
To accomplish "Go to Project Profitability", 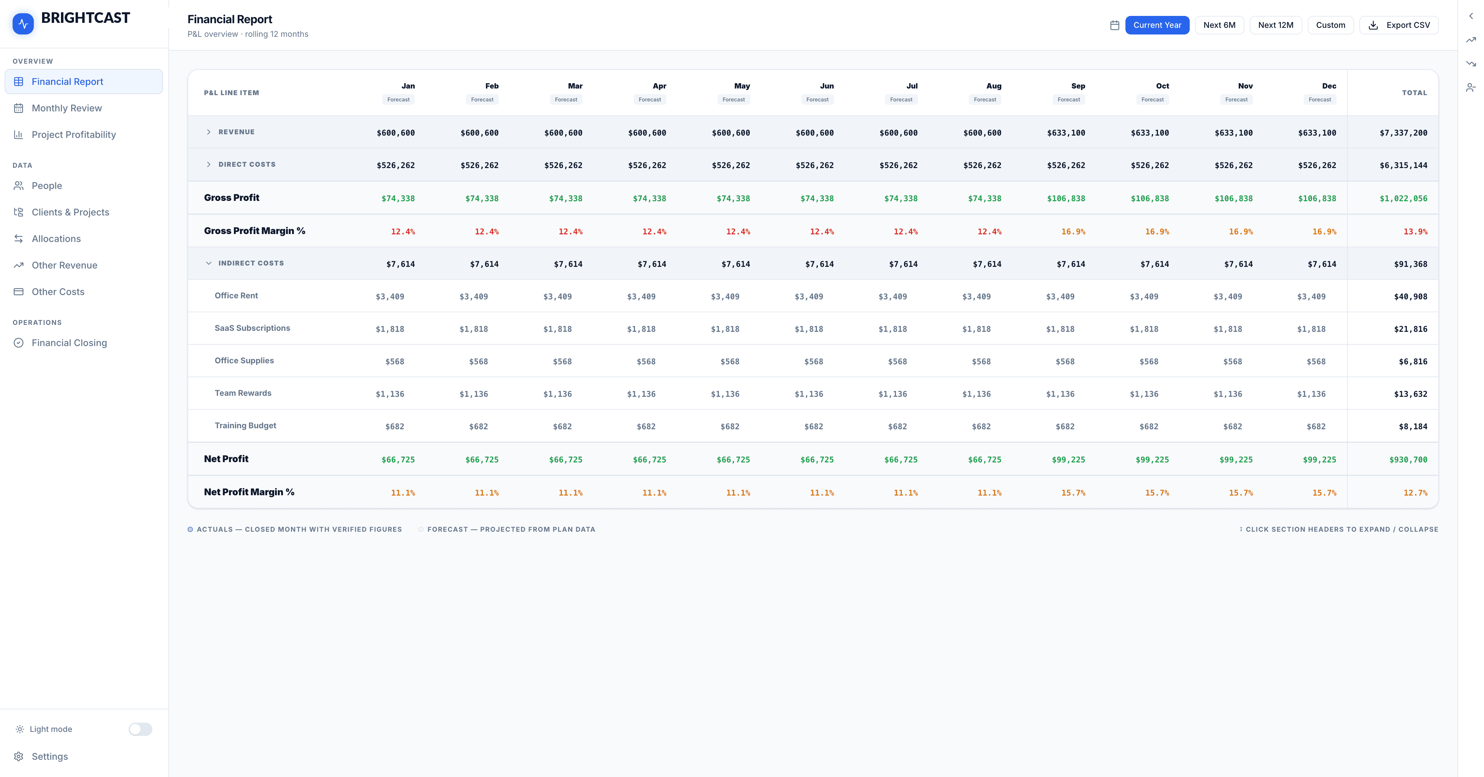I will 74,135.
